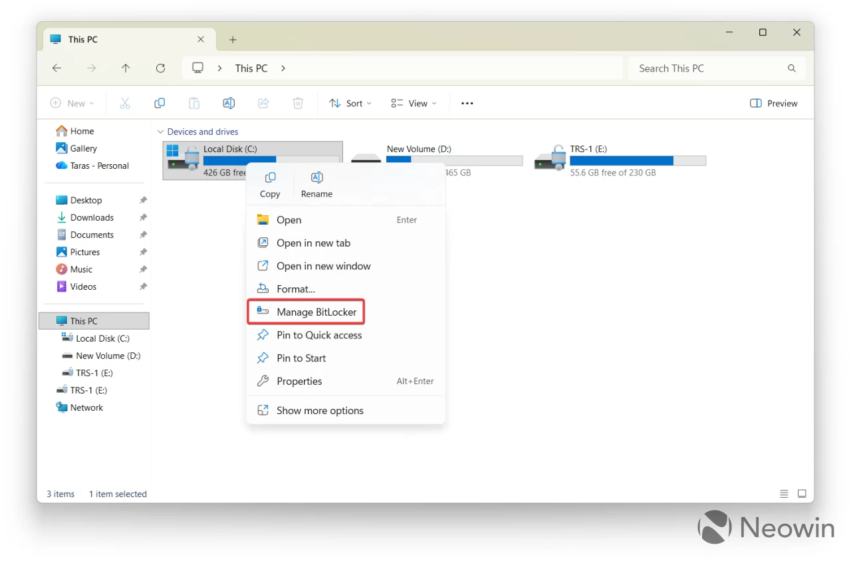This screenshot has width=851, height=561.
Task: Select Open in new tab
Action: (346, 243)
